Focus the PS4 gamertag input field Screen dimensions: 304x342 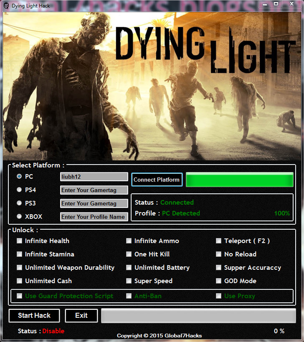pyautogui.click(x=94, y=190)
